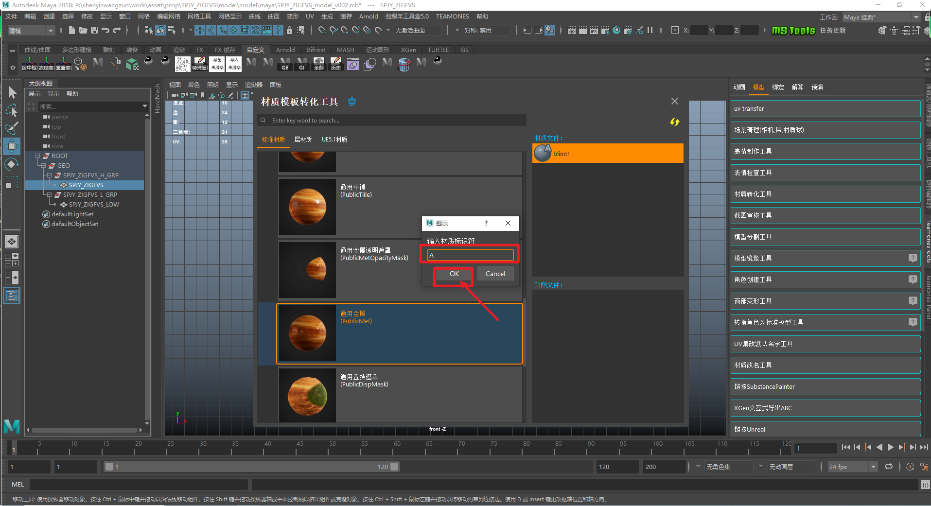
Task: Click the IPR render icon
Action: 594,30
